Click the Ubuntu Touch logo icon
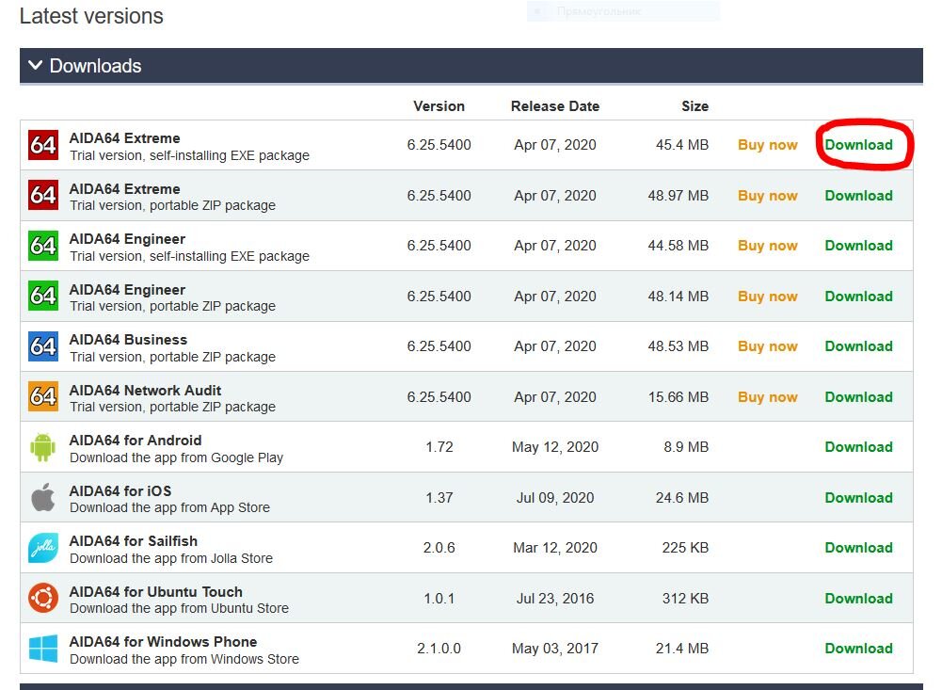Screen dimensions: 942x690 (x=43, y=598)
